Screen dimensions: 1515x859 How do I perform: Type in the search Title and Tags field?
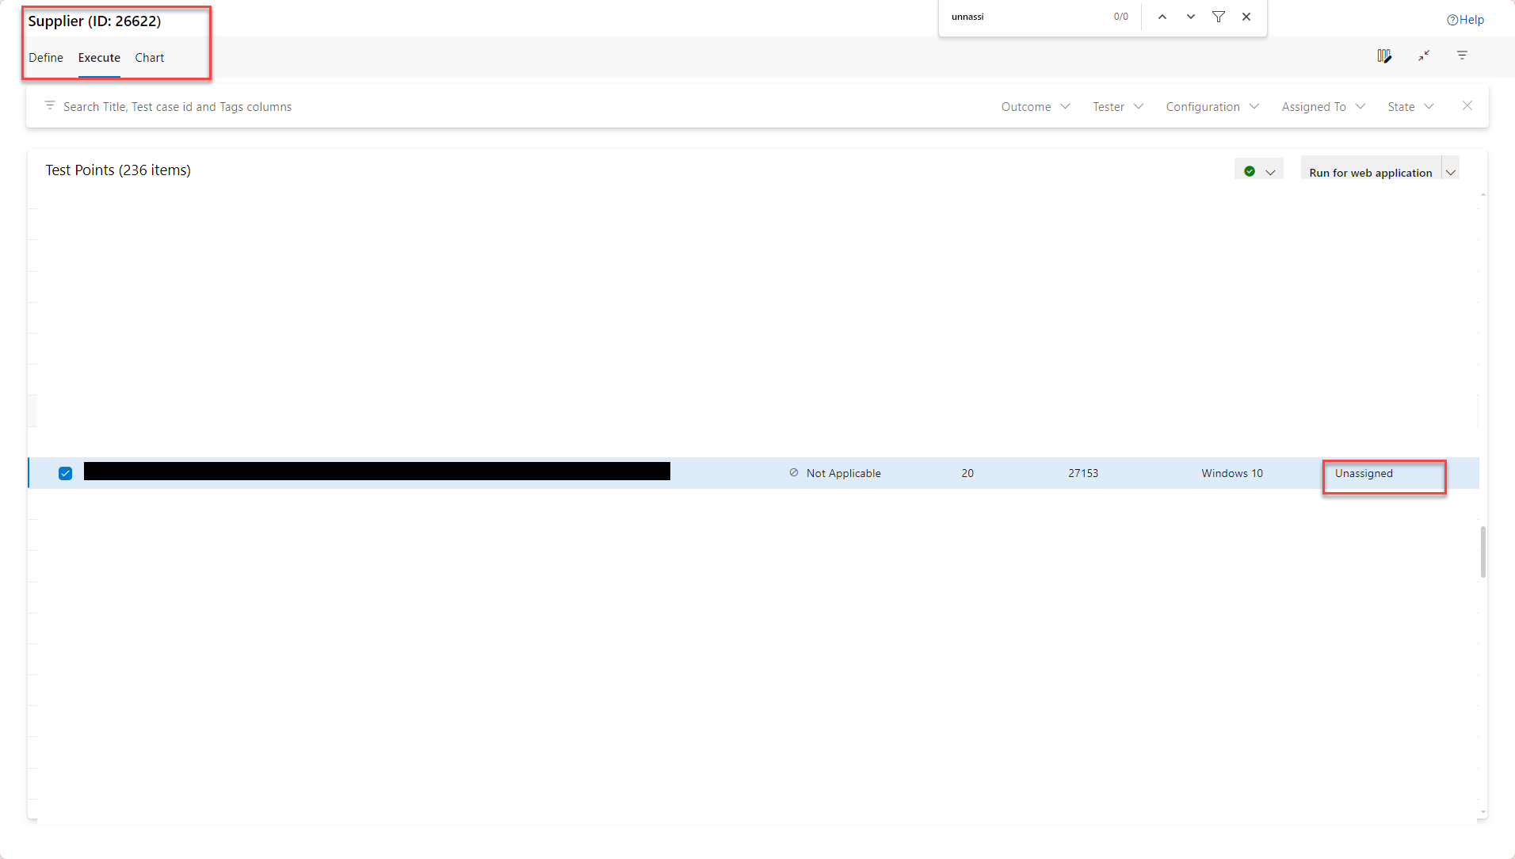(317, 106)
